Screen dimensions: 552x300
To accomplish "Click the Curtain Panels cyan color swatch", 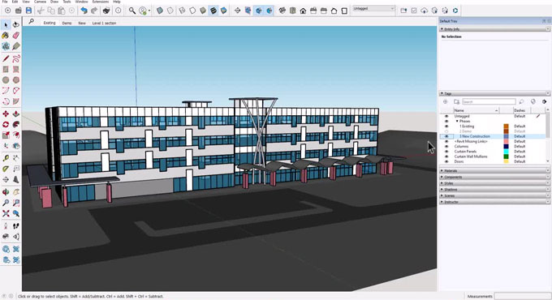I will coord(506,152).
